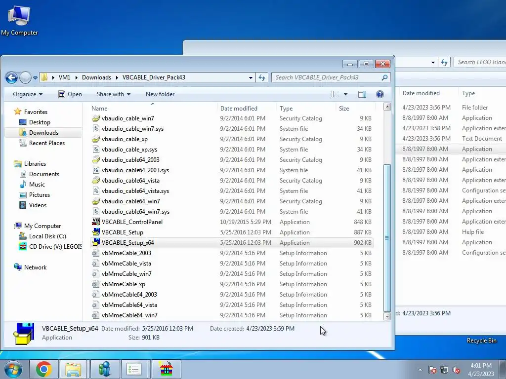Click the folder icon in the address bar

pos(44,77)
